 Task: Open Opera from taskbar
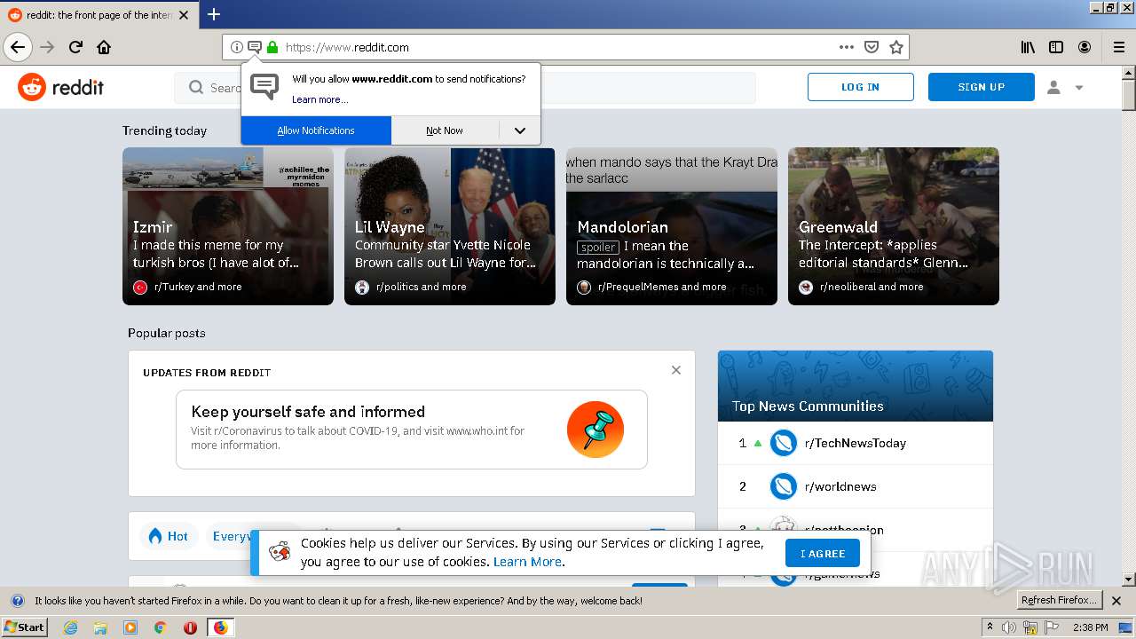click(190, 627)
